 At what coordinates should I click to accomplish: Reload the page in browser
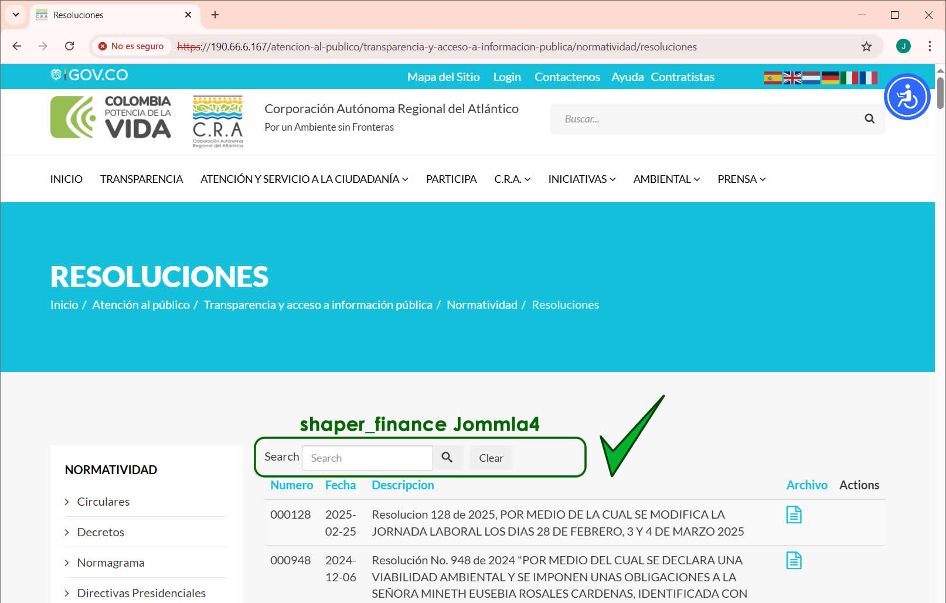pos(69,46)
